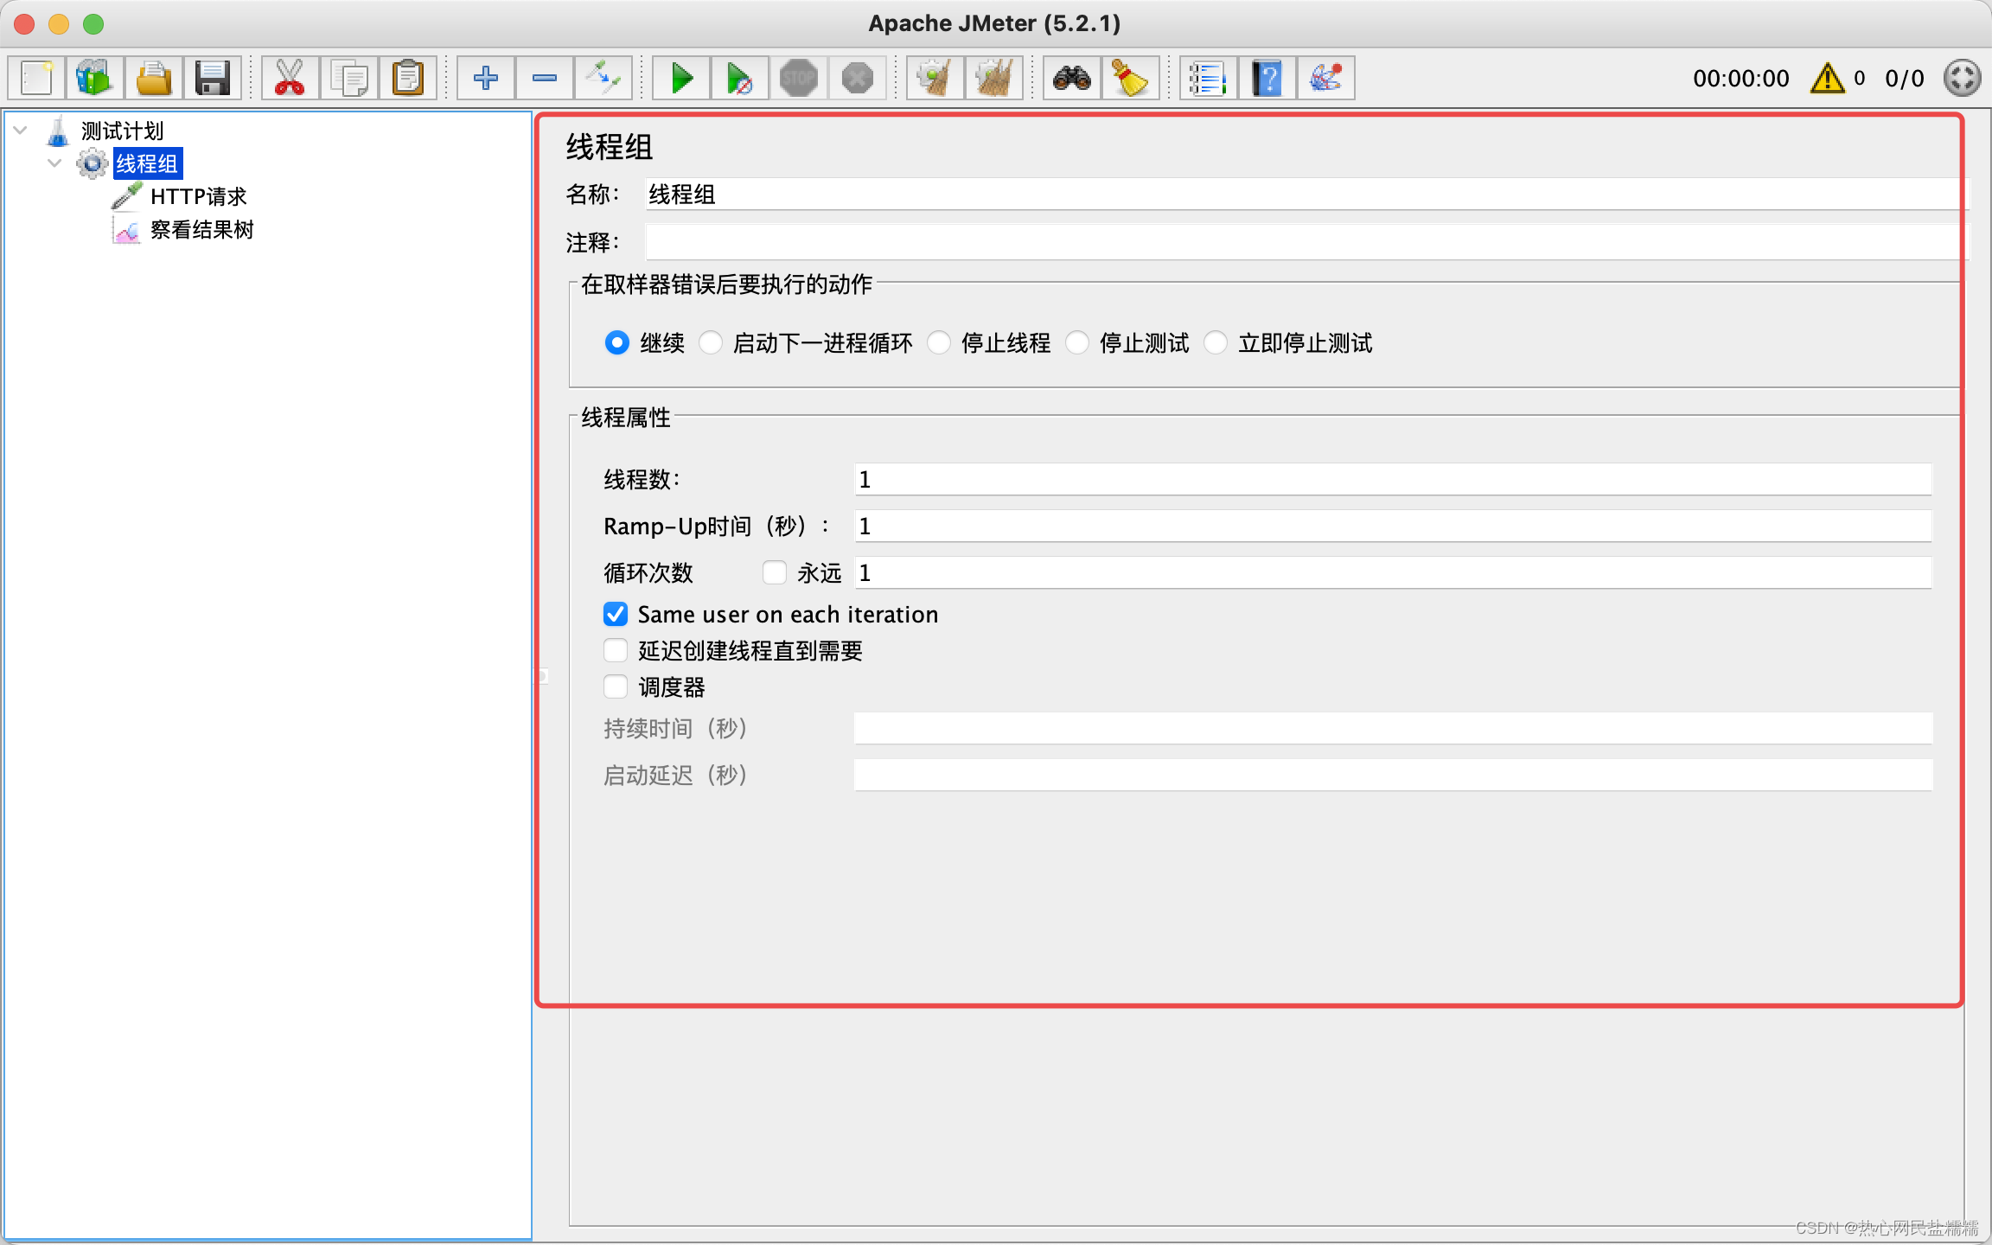Click the Ramp-Up时间 input field
1992x1245 pixels.
click(1393, 526)
